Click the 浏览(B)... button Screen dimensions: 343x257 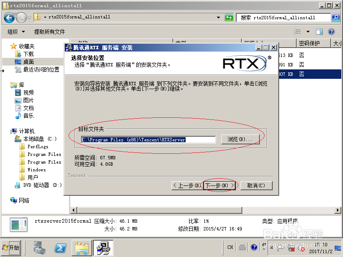click(240, 139)
